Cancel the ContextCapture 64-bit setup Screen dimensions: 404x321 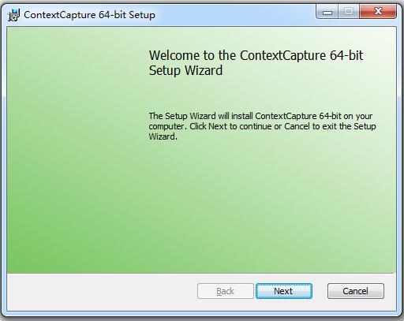[x=356, y=291]
